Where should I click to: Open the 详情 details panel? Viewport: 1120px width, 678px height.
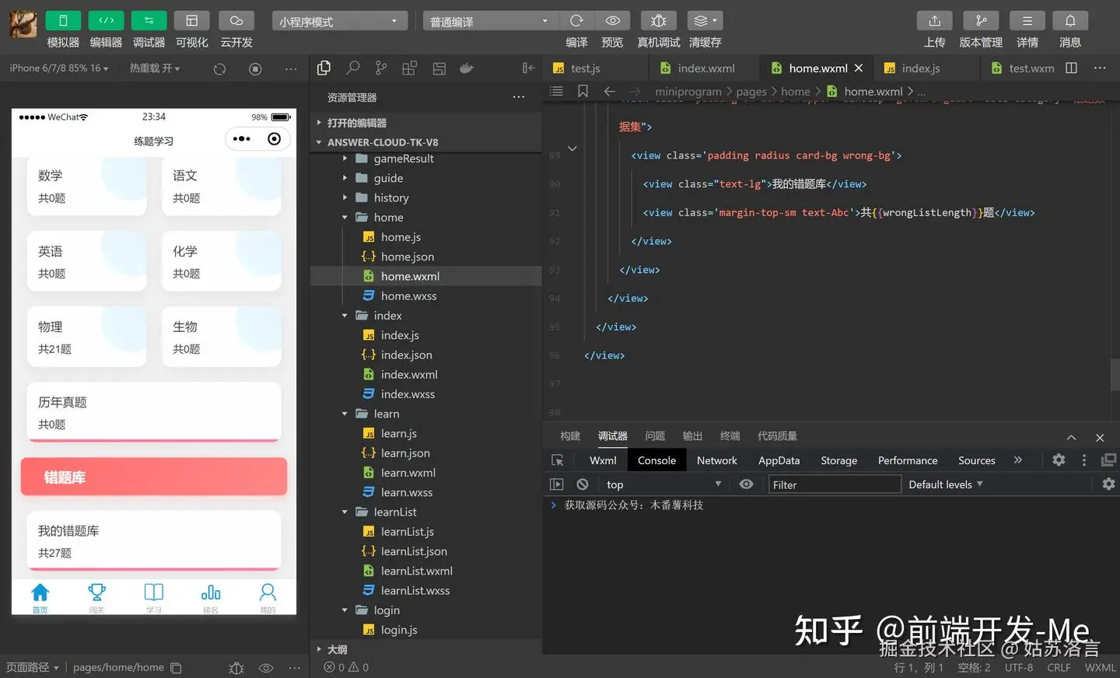click(1027, 21)
